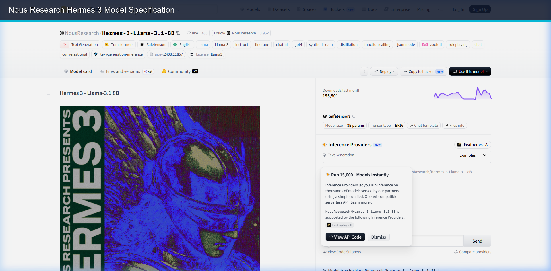Open Datasets in the top navigation
The height and width of the screenshot is (271, 551).
pos(278,9)
